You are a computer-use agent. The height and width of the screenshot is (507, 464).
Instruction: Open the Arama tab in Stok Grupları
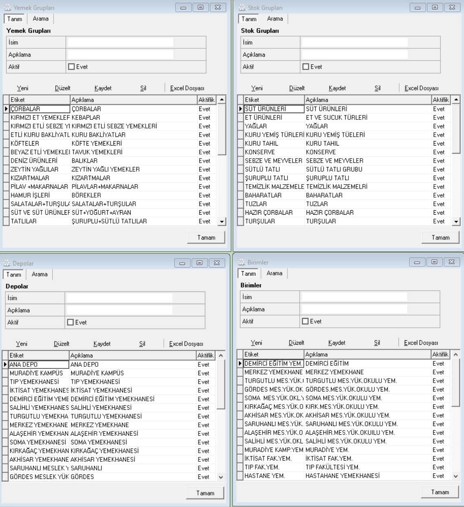tap(275, 19)
